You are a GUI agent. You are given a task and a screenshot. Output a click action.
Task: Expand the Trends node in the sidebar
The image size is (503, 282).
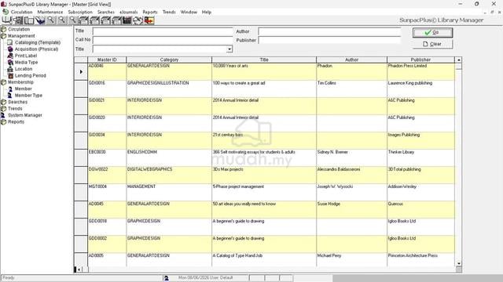[3, 109]
